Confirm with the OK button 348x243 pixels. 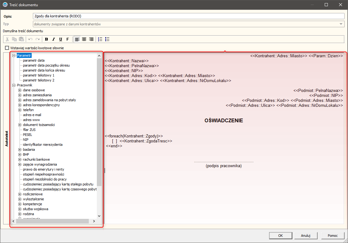pos(281,236)
